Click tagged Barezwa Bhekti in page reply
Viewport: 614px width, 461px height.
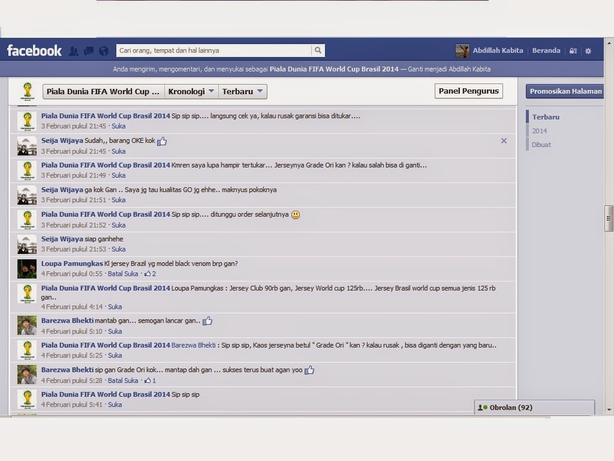194,345
